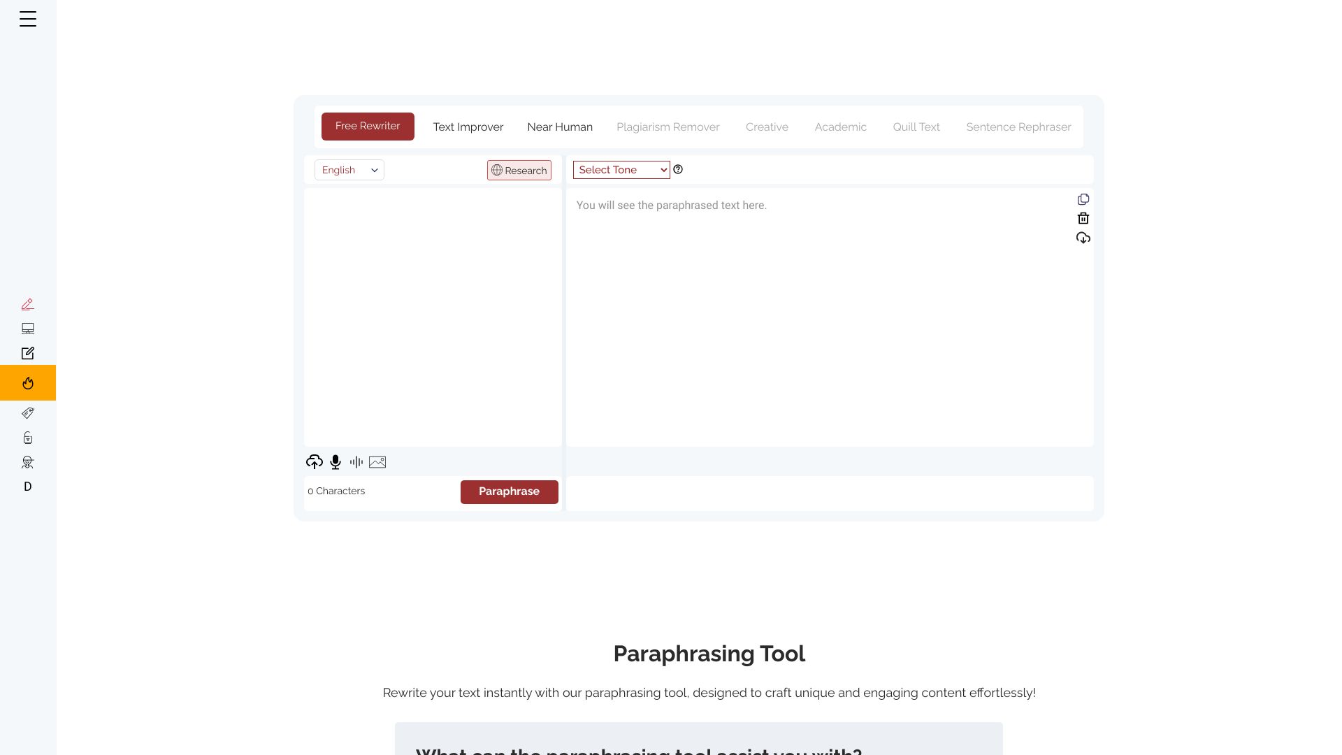Image resolution: width=1342 pixels, height=755 pixels.
Task: Click the copy icon on output panel
Action: point(1083,199)
